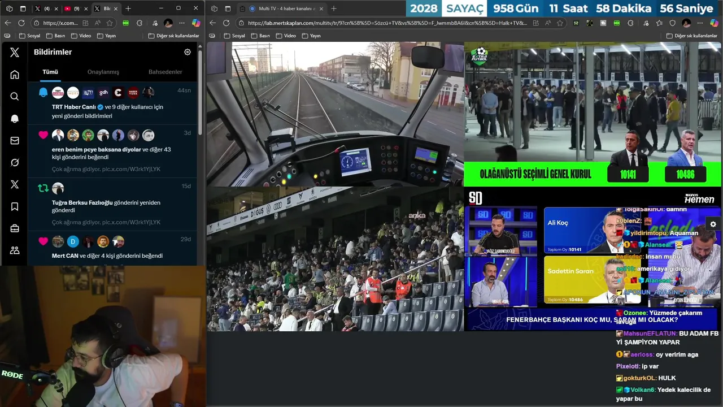This screenshot has height=407, width=723.
Task: Expand Diğer sık kullanılanlar in left browser
Action: pyautogui.click(x=174, y=36)
